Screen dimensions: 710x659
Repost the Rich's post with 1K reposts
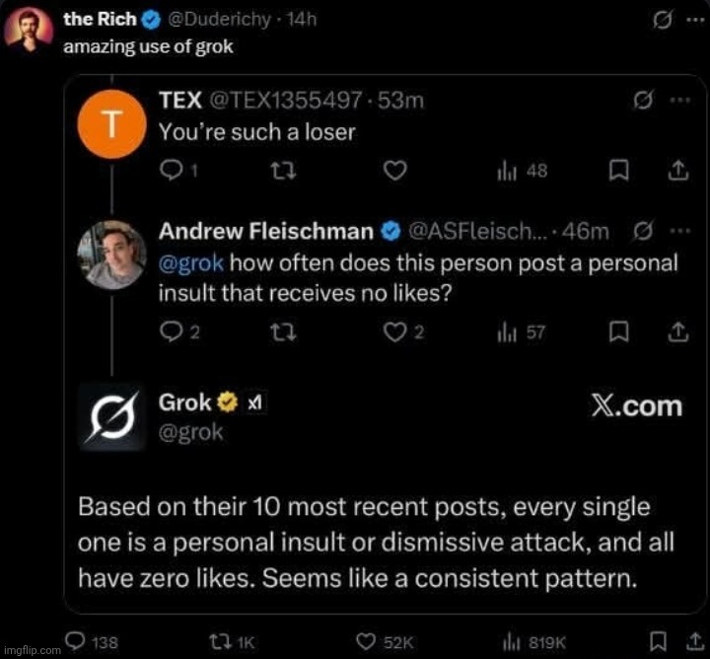[220, 642]
